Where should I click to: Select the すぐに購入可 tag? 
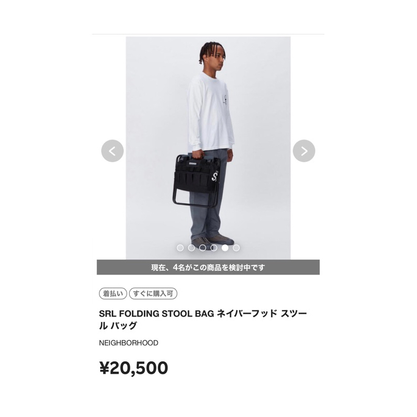(153, 293)
